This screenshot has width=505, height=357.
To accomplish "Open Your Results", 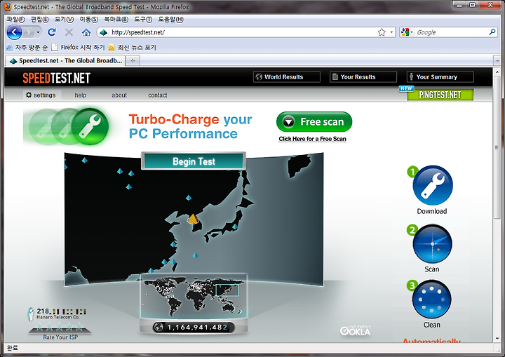I will [x=363, y=77].
